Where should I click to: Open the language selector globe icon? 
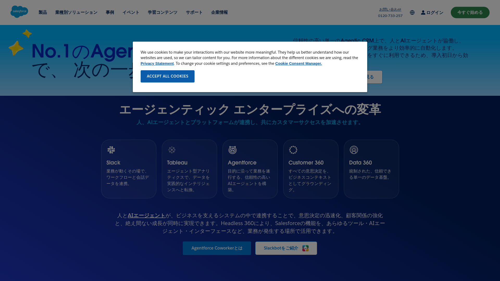click(x=412, y=12)
